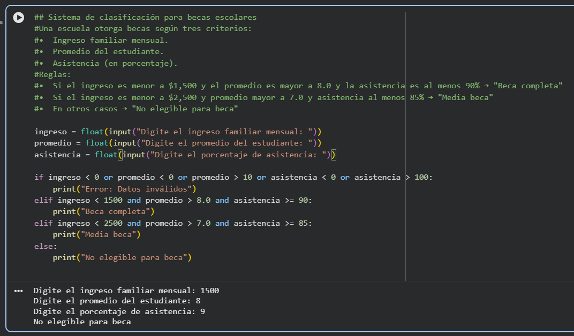
Task: Click the 'Media beca' print statement
Action: [x=96, y=234]
